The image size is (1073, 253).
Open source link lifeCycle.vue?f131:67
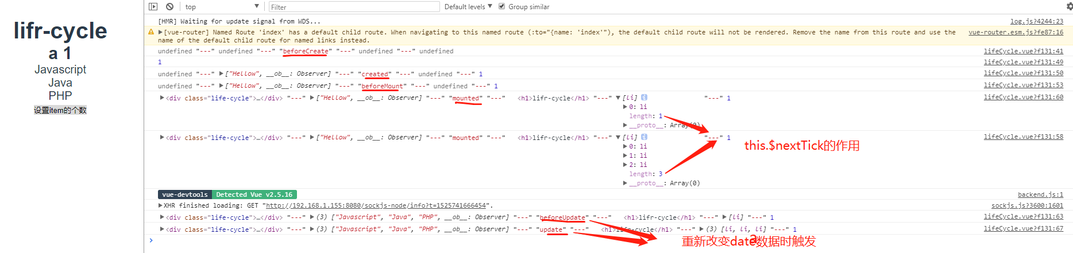(1024, 228)
